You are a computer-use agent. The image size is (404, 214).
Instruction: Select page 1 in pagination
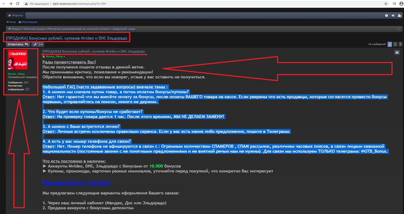[390, 44]
